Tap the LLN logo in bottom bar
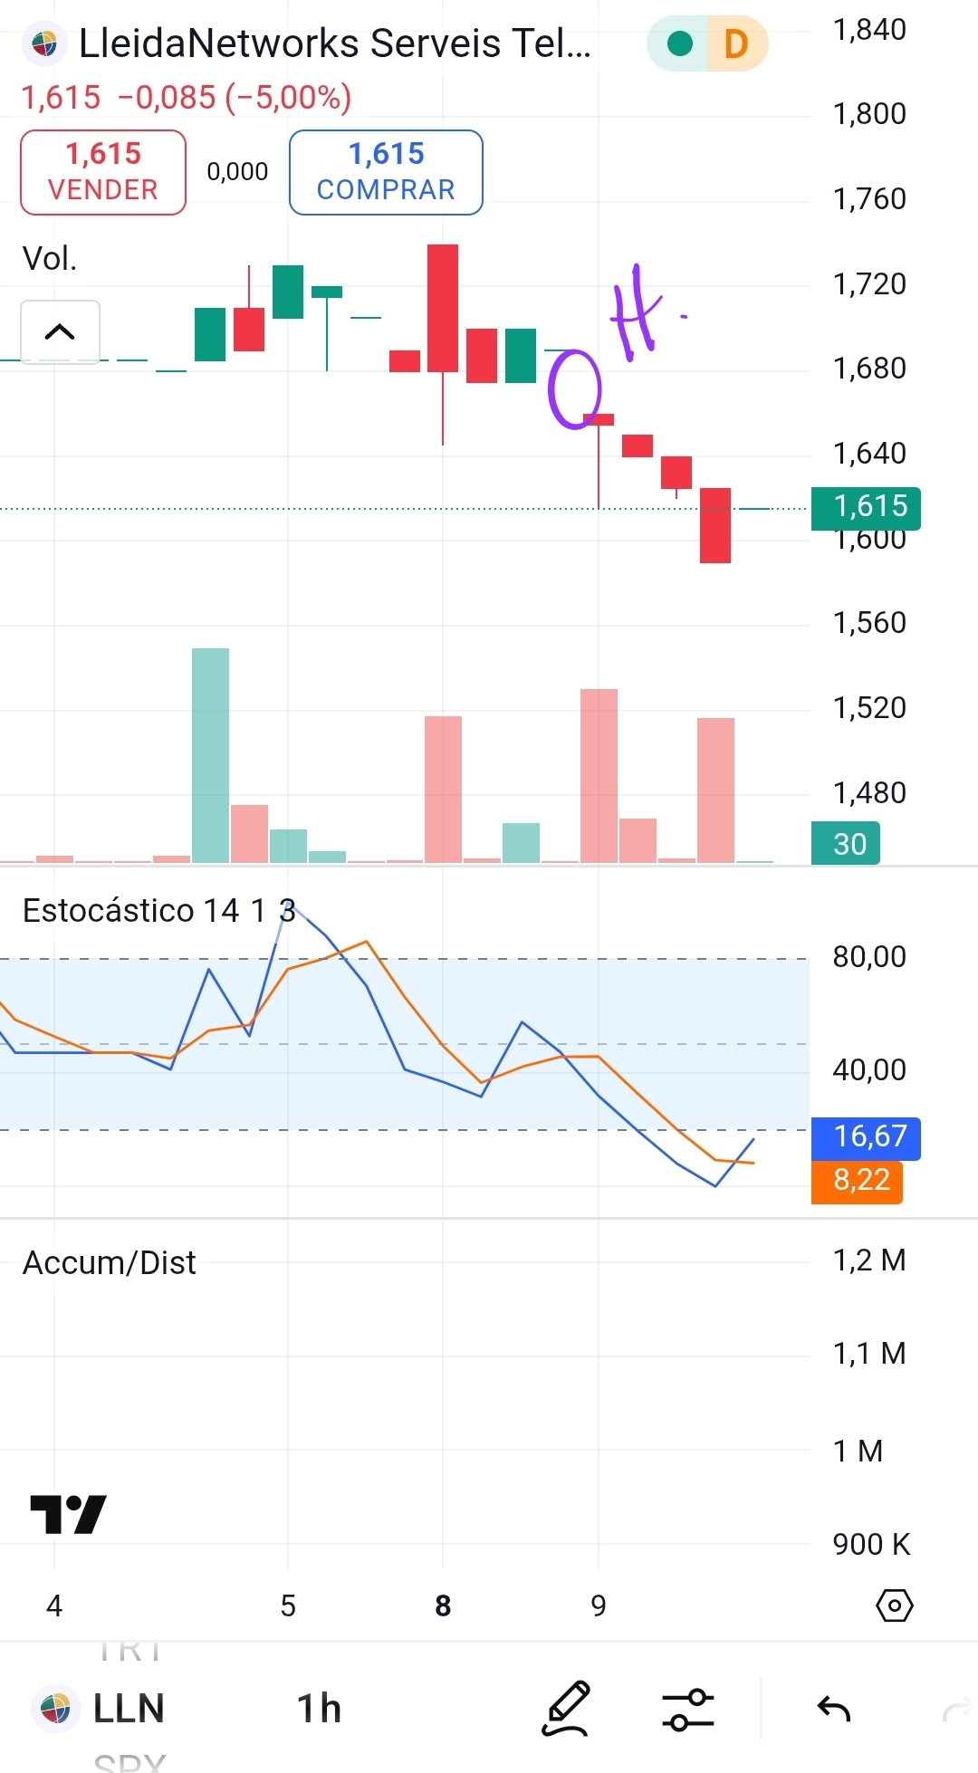 [55, 1709]
